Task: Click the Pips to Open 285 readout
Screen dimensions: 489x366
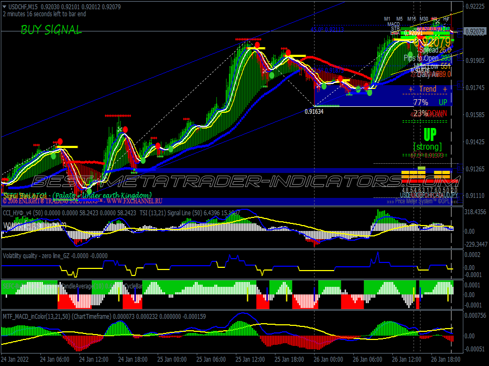Action: [x=427, y=58]
